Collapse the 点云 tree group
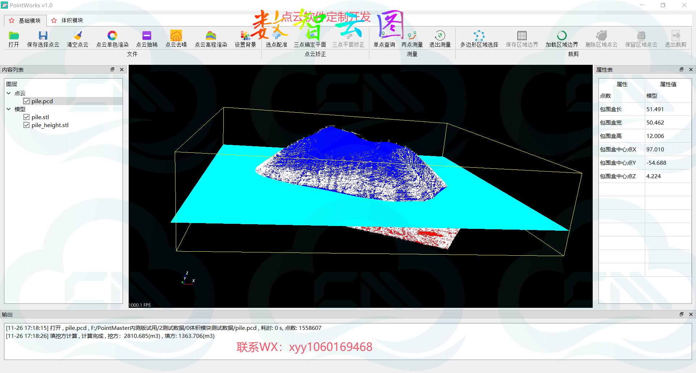The height and width of the screenshot is (373, 696). [x=9, y=93]
